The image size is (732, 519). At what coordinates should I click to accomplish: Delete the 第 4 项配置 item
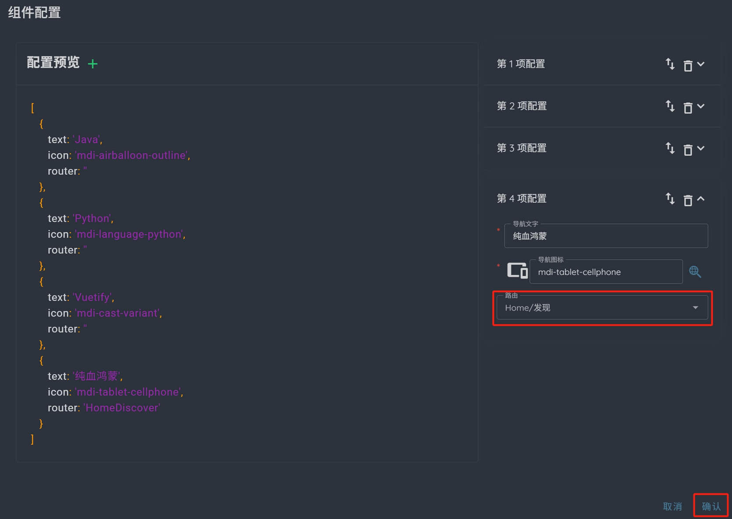tap(688, 200)
